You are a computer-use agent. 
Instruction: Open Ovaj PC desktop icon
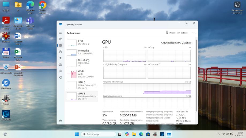[6, 7]
